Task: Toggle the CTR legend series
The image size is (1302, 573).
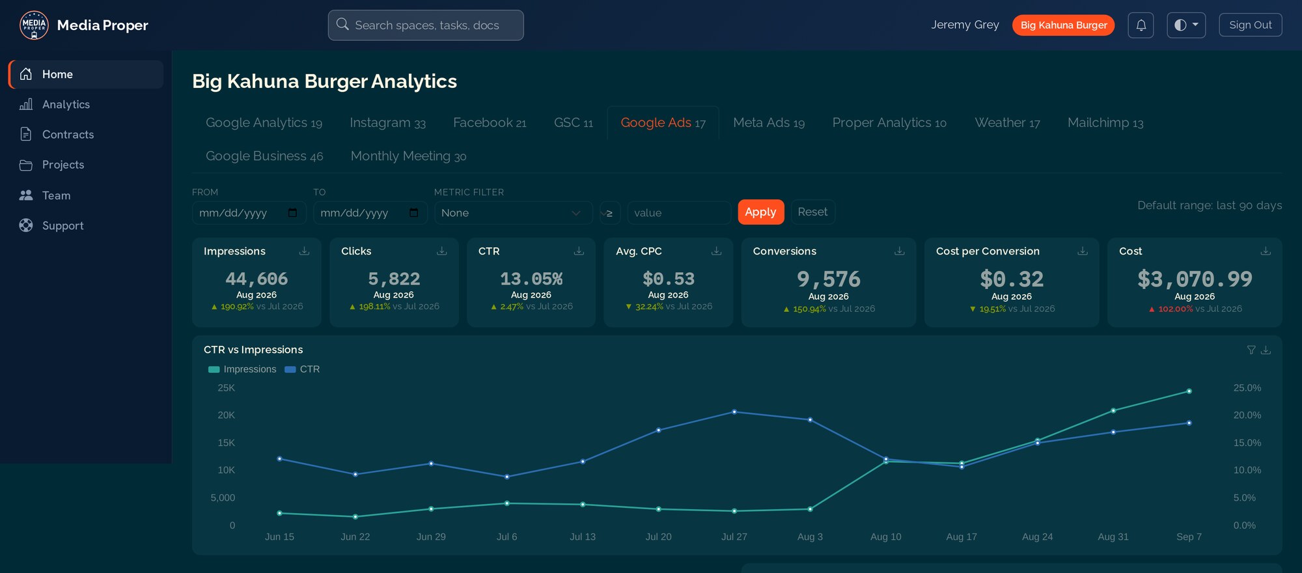Action: (x=302, y=369)
